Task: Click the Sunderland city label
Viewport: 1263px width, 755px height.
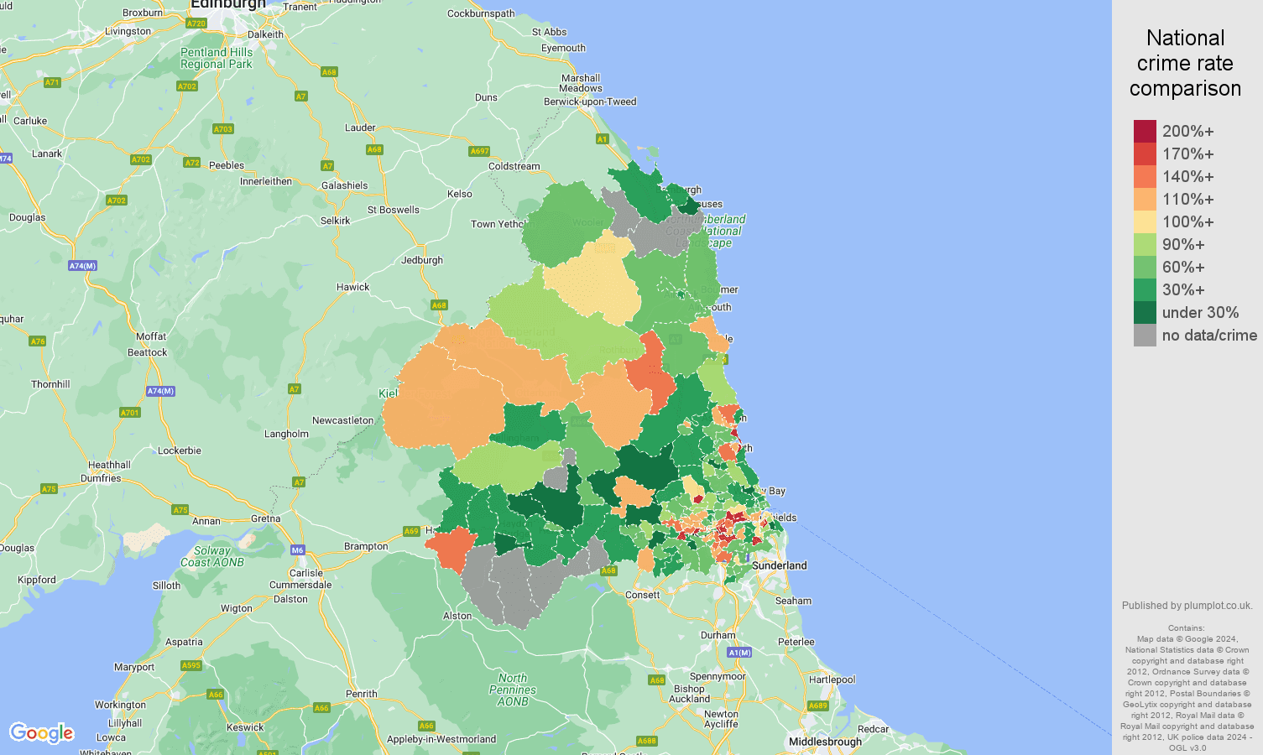Action: tap(780, 565)
